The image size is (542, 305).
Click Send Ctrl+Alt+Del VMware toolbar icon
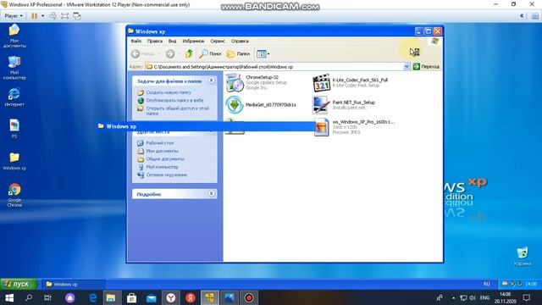53,16
